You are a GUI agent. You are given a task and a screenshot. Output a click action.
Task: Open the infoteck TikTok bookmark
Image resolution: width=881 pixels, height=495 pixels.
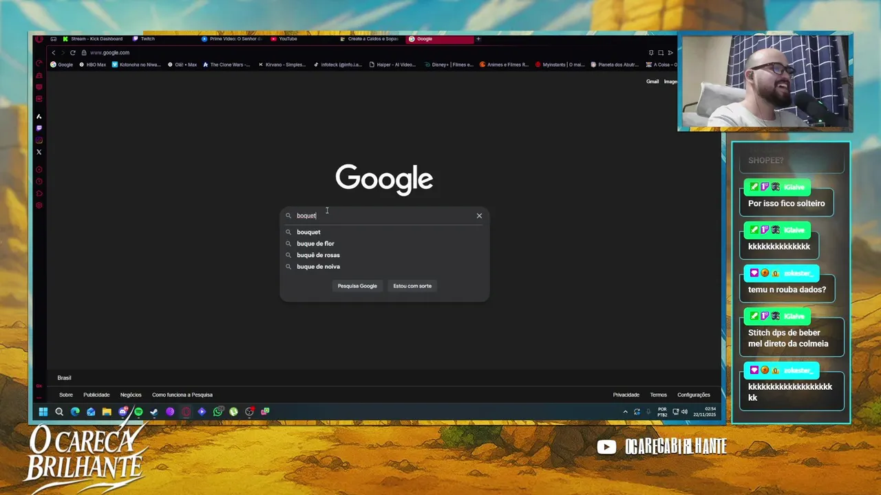[337, 65]
